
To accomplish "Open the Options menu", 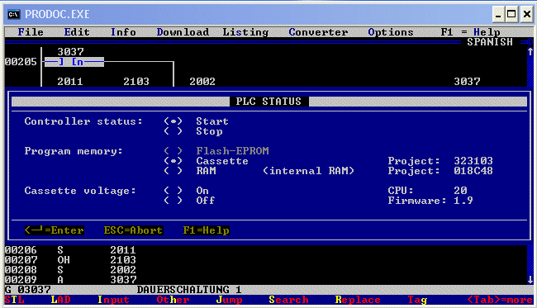I will pyautogui.click(x=391, y=32).
